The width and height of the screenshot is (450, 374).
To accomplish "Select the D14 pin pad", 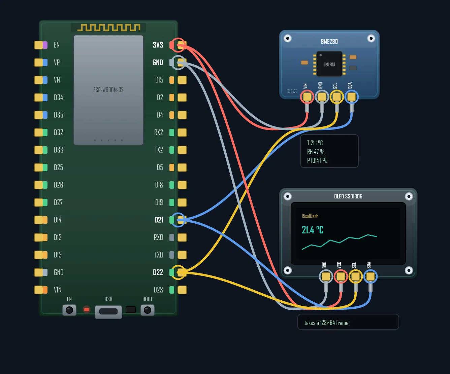I will [x=39, y=220].
